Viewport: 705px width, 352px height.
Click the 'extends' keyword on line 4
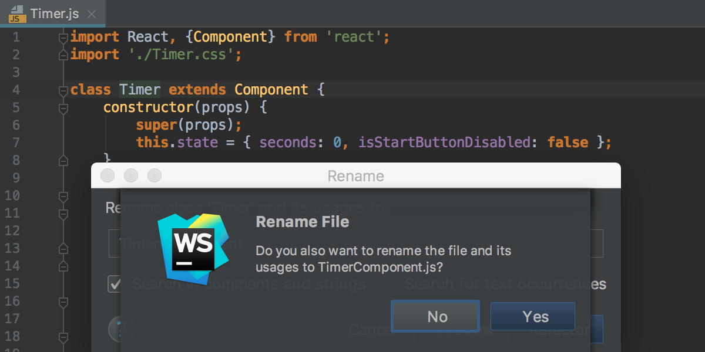click(x=197, y=90)
